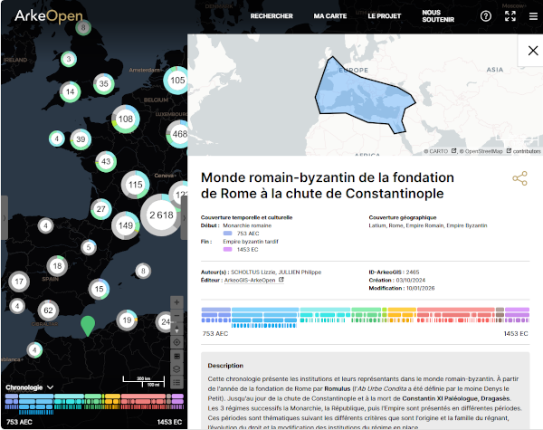Click the 'Description' heading
543x430 pixels.
tap(225, 366)
